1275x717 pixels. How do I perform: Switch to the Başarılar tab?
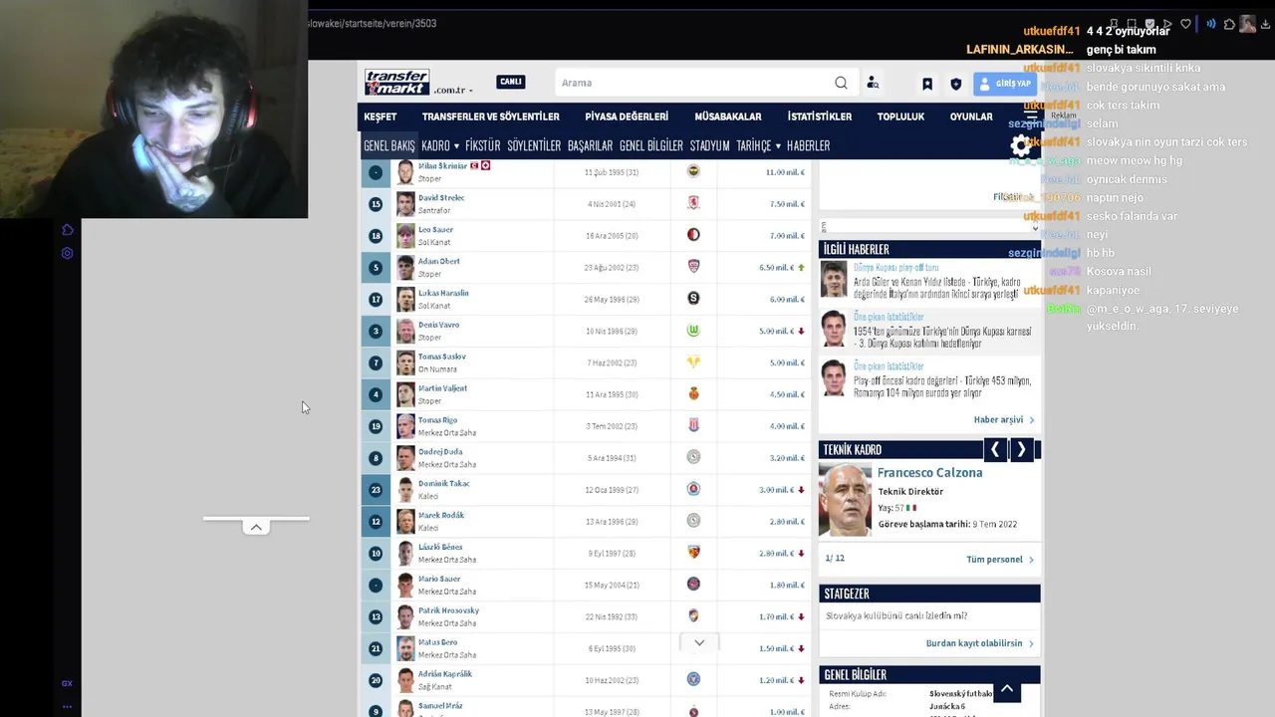point(590,145)
